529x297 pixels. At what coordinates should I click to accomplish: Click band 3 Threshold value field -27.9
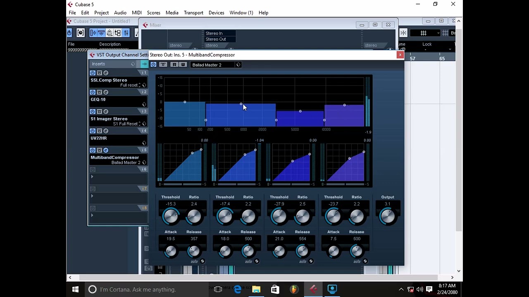(279, 204)
